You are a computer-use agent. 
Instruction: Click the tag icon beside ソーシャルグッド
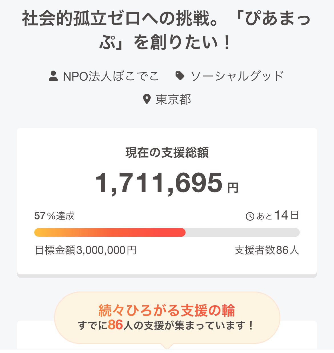(180, 76)
